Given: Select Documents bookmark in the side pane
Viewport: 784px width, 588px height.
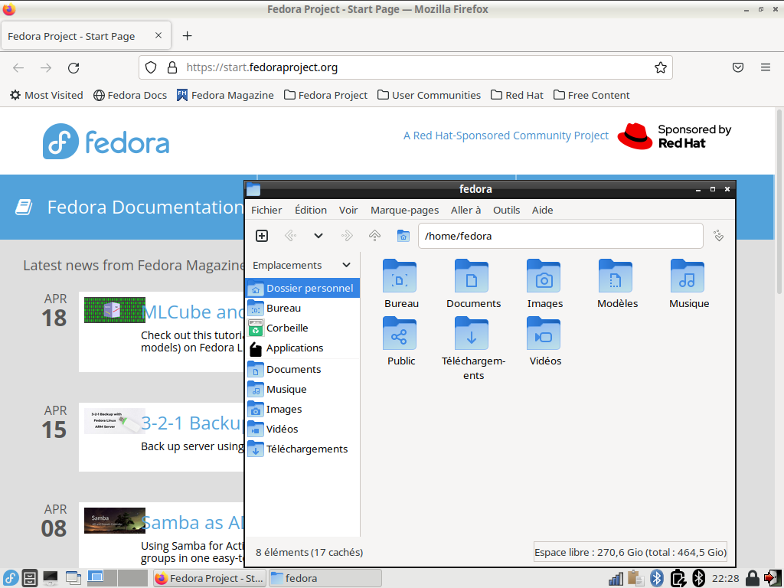Looking at the screenshot, I should 302,370.
